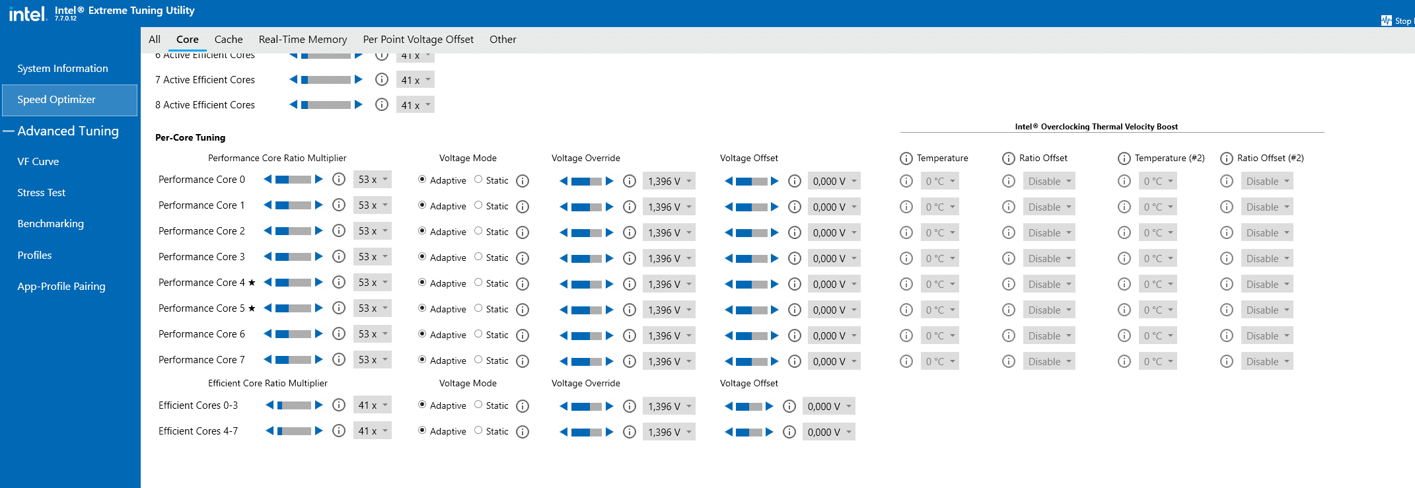
Task: Select Static voltage mode for Performance Core 4
Action: (x=478, y=283)
